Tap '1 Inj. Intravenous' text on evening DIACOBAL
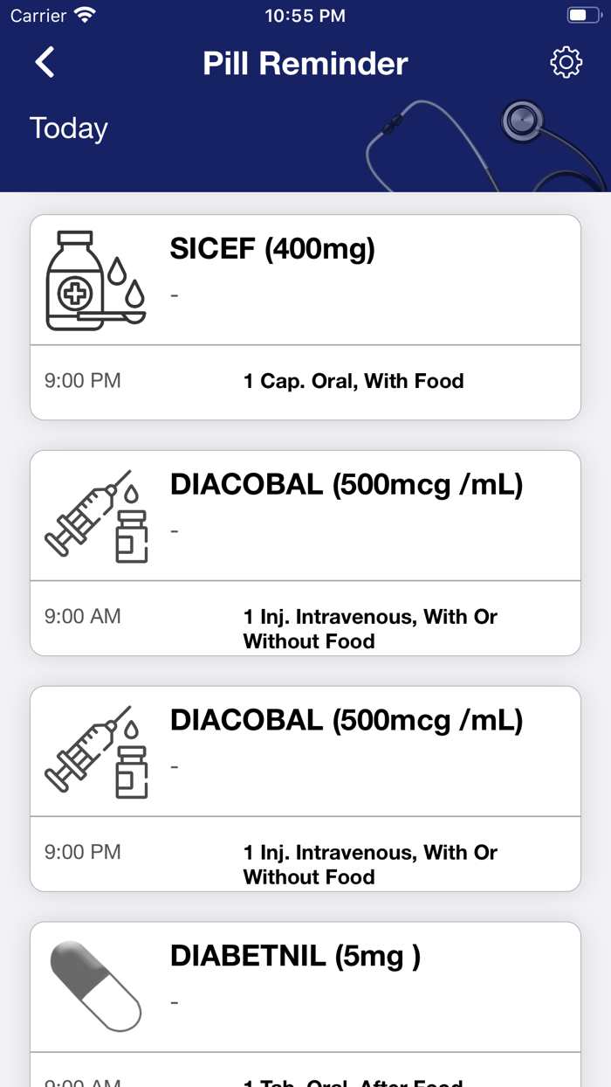The height and width of the screenshot is (1087, 611). coord(369,863)
